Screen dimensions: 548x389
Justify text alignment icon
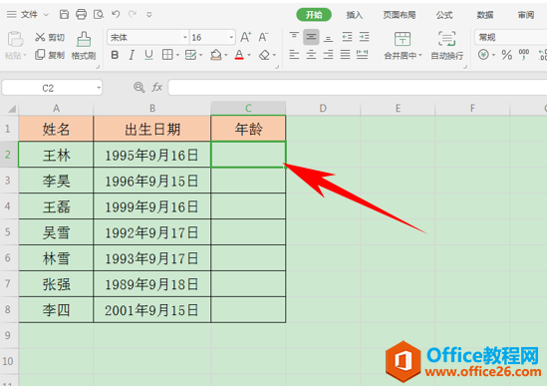346,55
